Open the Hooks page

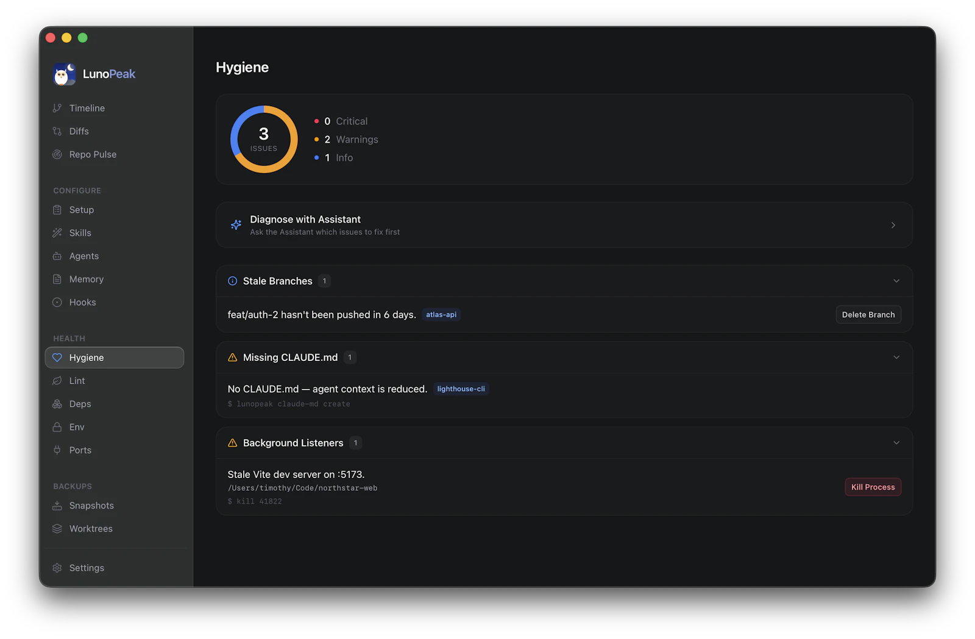(x=115, y=302)
